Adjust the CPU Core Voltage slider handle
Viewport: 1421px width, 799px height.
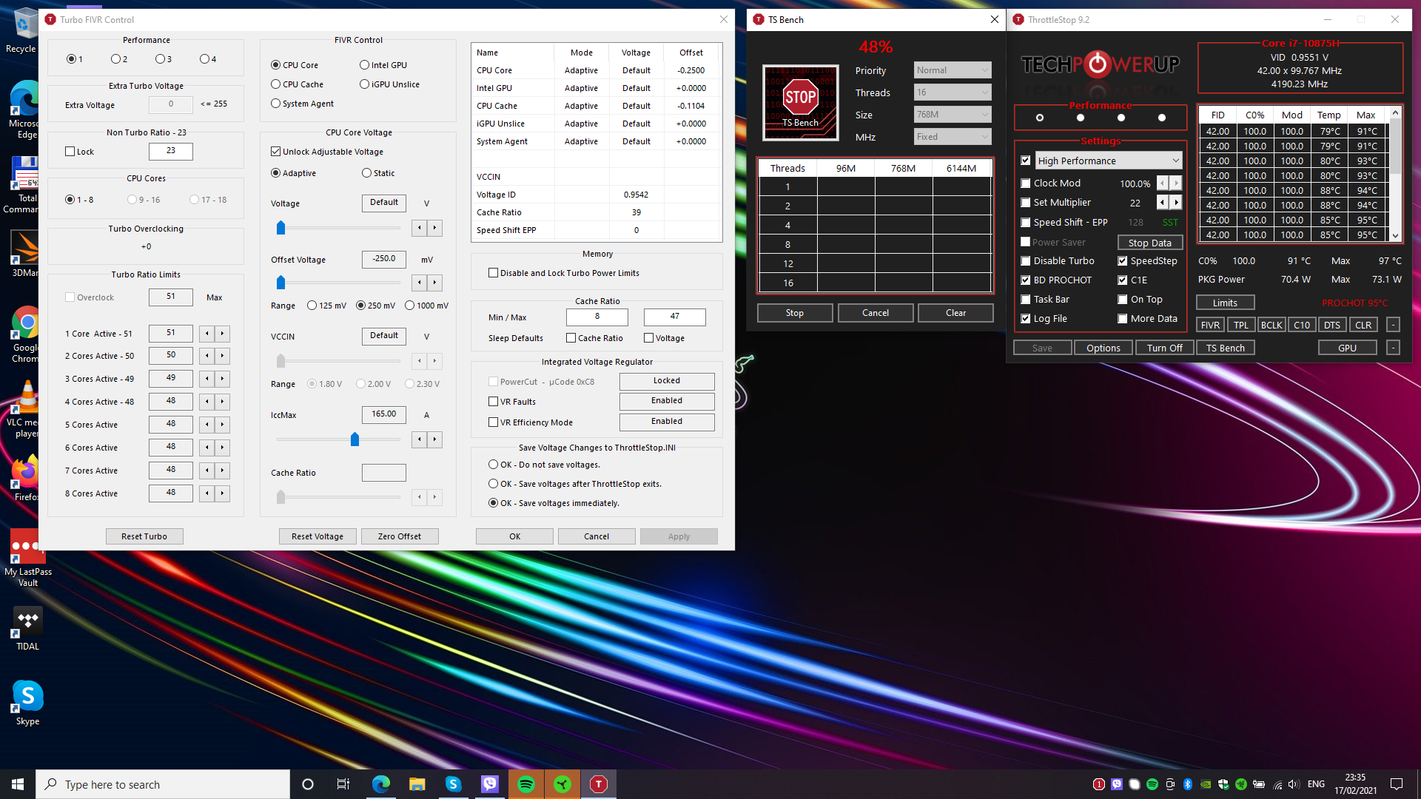point(280,228)
